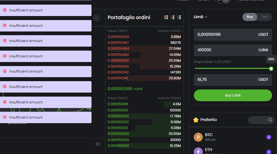Select buy order at price 0.000150196
Screen dimensions: 277x154
(144, 104)
